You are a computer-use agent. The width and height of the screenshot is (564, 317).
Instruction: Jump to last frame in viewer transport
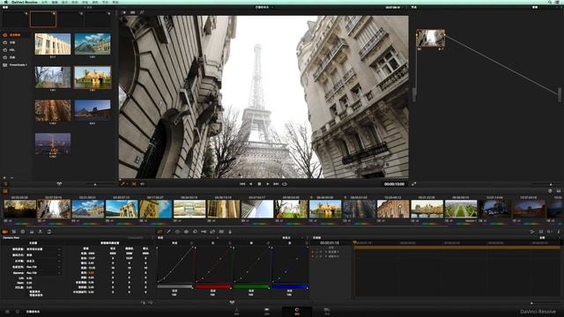(276, 184)
